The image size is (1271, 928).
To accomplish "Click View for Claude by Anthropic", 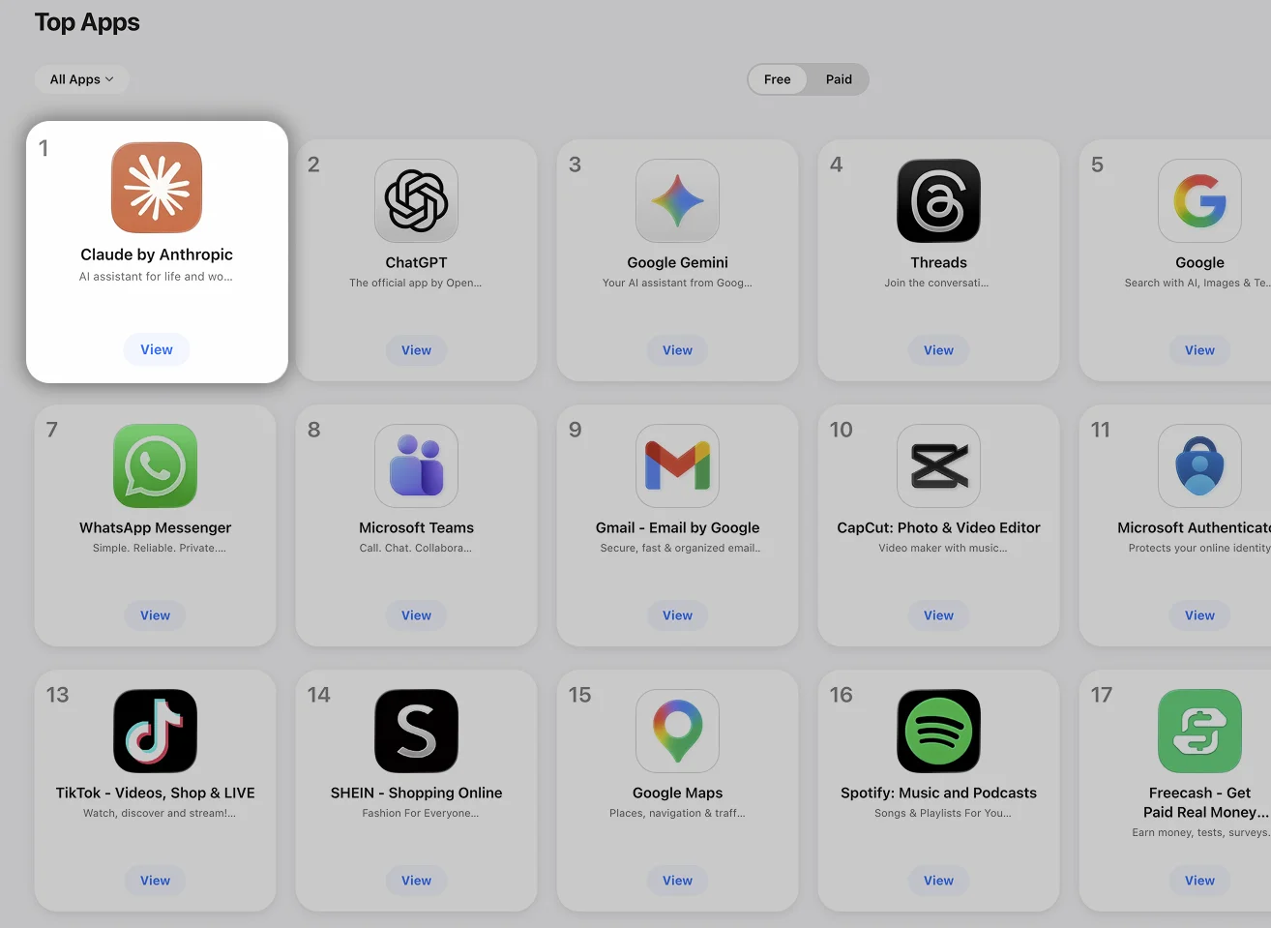I will pyautogui.click(x=157, y=349).
